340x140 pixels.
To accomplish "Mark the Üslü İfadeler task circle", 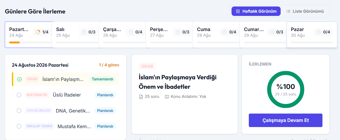I will 19,95.
